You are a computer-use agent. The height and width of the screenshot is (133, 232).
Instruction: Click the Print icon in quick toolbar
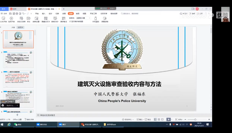(x=17, y=13)
